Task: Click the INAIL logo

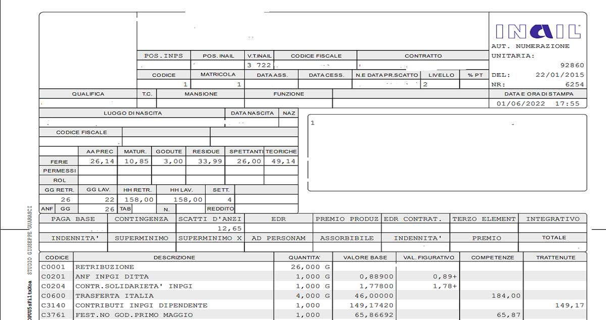Action: (x=538, y=31)
